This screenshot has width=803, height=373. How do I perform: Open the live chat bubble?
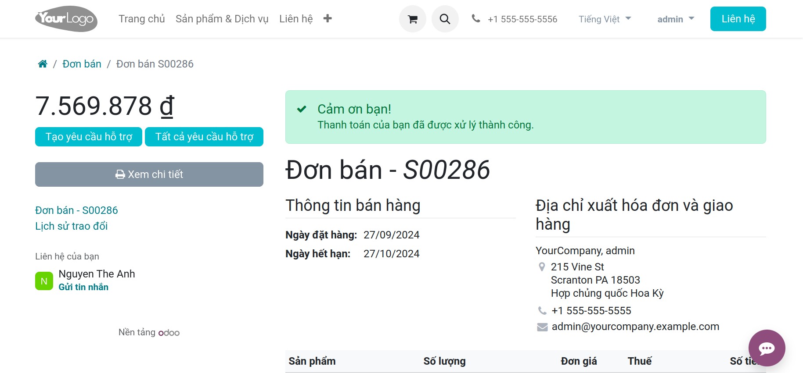click(767, 348)
